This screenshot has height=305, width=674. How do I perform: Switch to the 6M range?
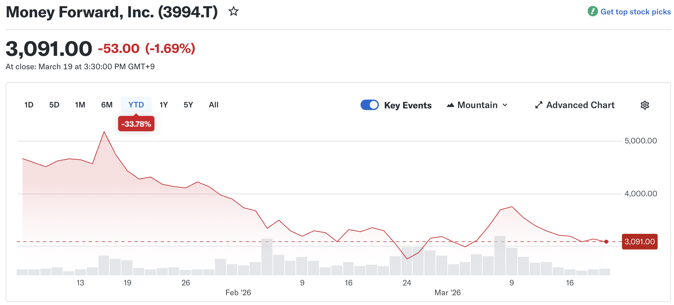coord(107,105)
